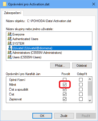Click permissions list scroll down arrow
This screenshot has width=98, height=121.
pyautogui.click(x=90, y=100)
